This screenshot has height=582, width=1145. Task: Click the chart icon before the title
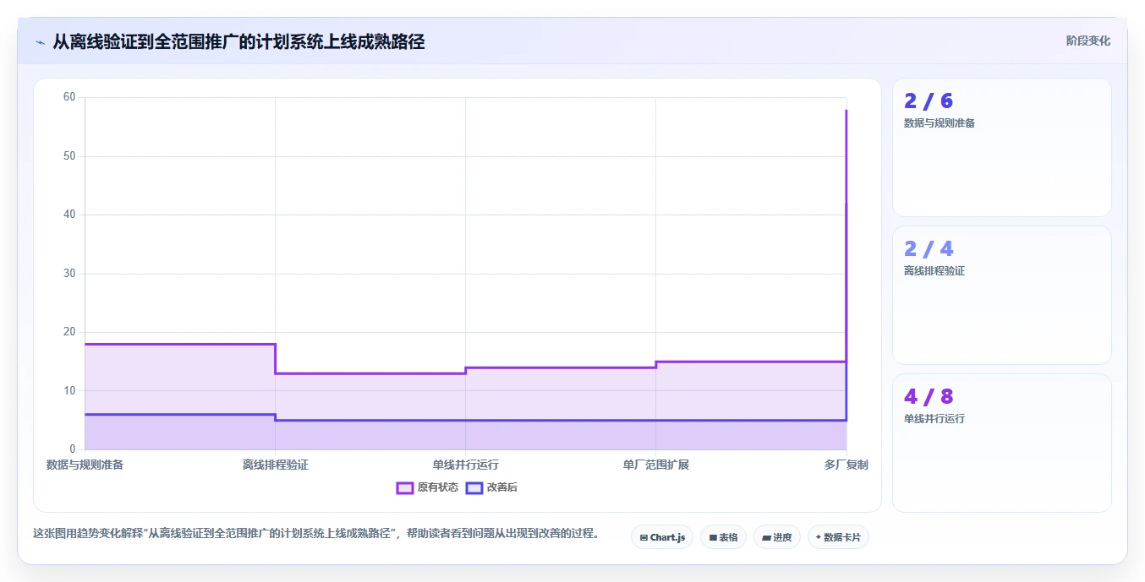[x=40, y=42]
